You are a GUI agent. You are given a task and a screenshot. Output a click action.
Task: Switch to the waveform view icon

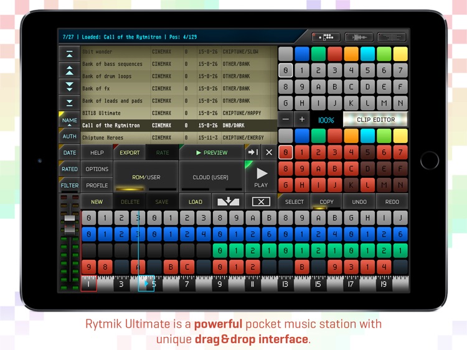[359, 37]
